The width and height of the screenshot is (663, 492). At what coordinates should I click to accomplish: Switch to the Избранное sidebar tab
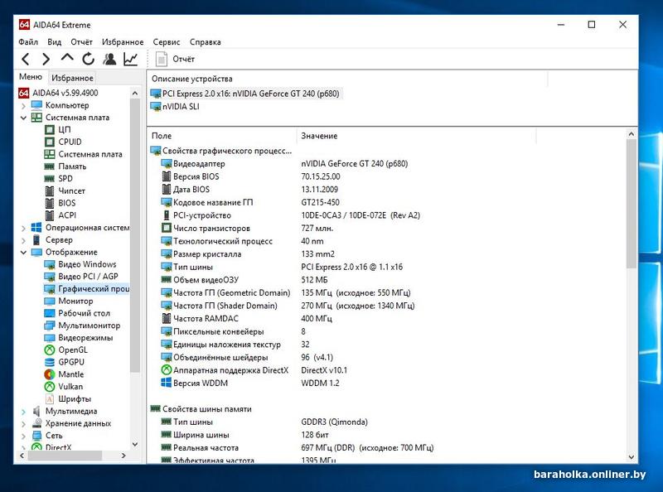(72, 78)
